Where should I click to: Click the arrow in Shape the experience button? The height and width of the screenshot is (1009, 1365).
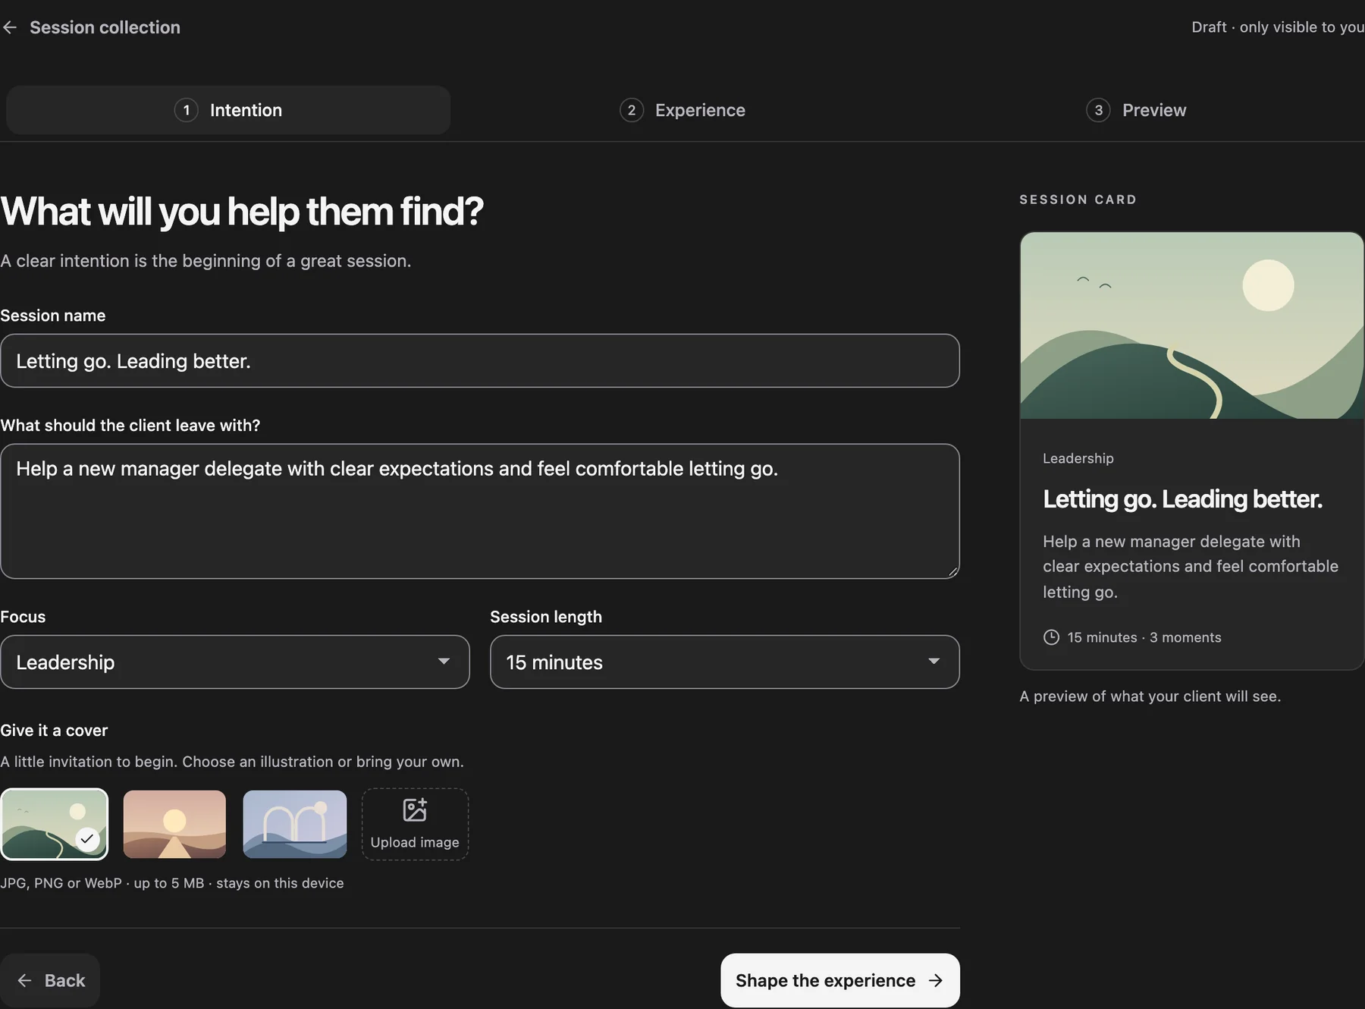click(936, 980)
